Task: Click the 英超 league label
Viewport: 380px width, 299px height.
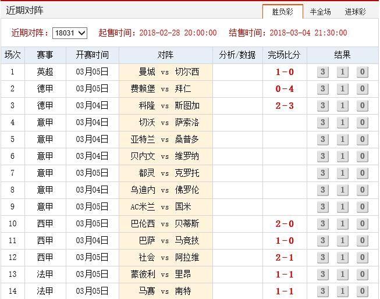Action: pyautogui.click(x=45, y=72)
